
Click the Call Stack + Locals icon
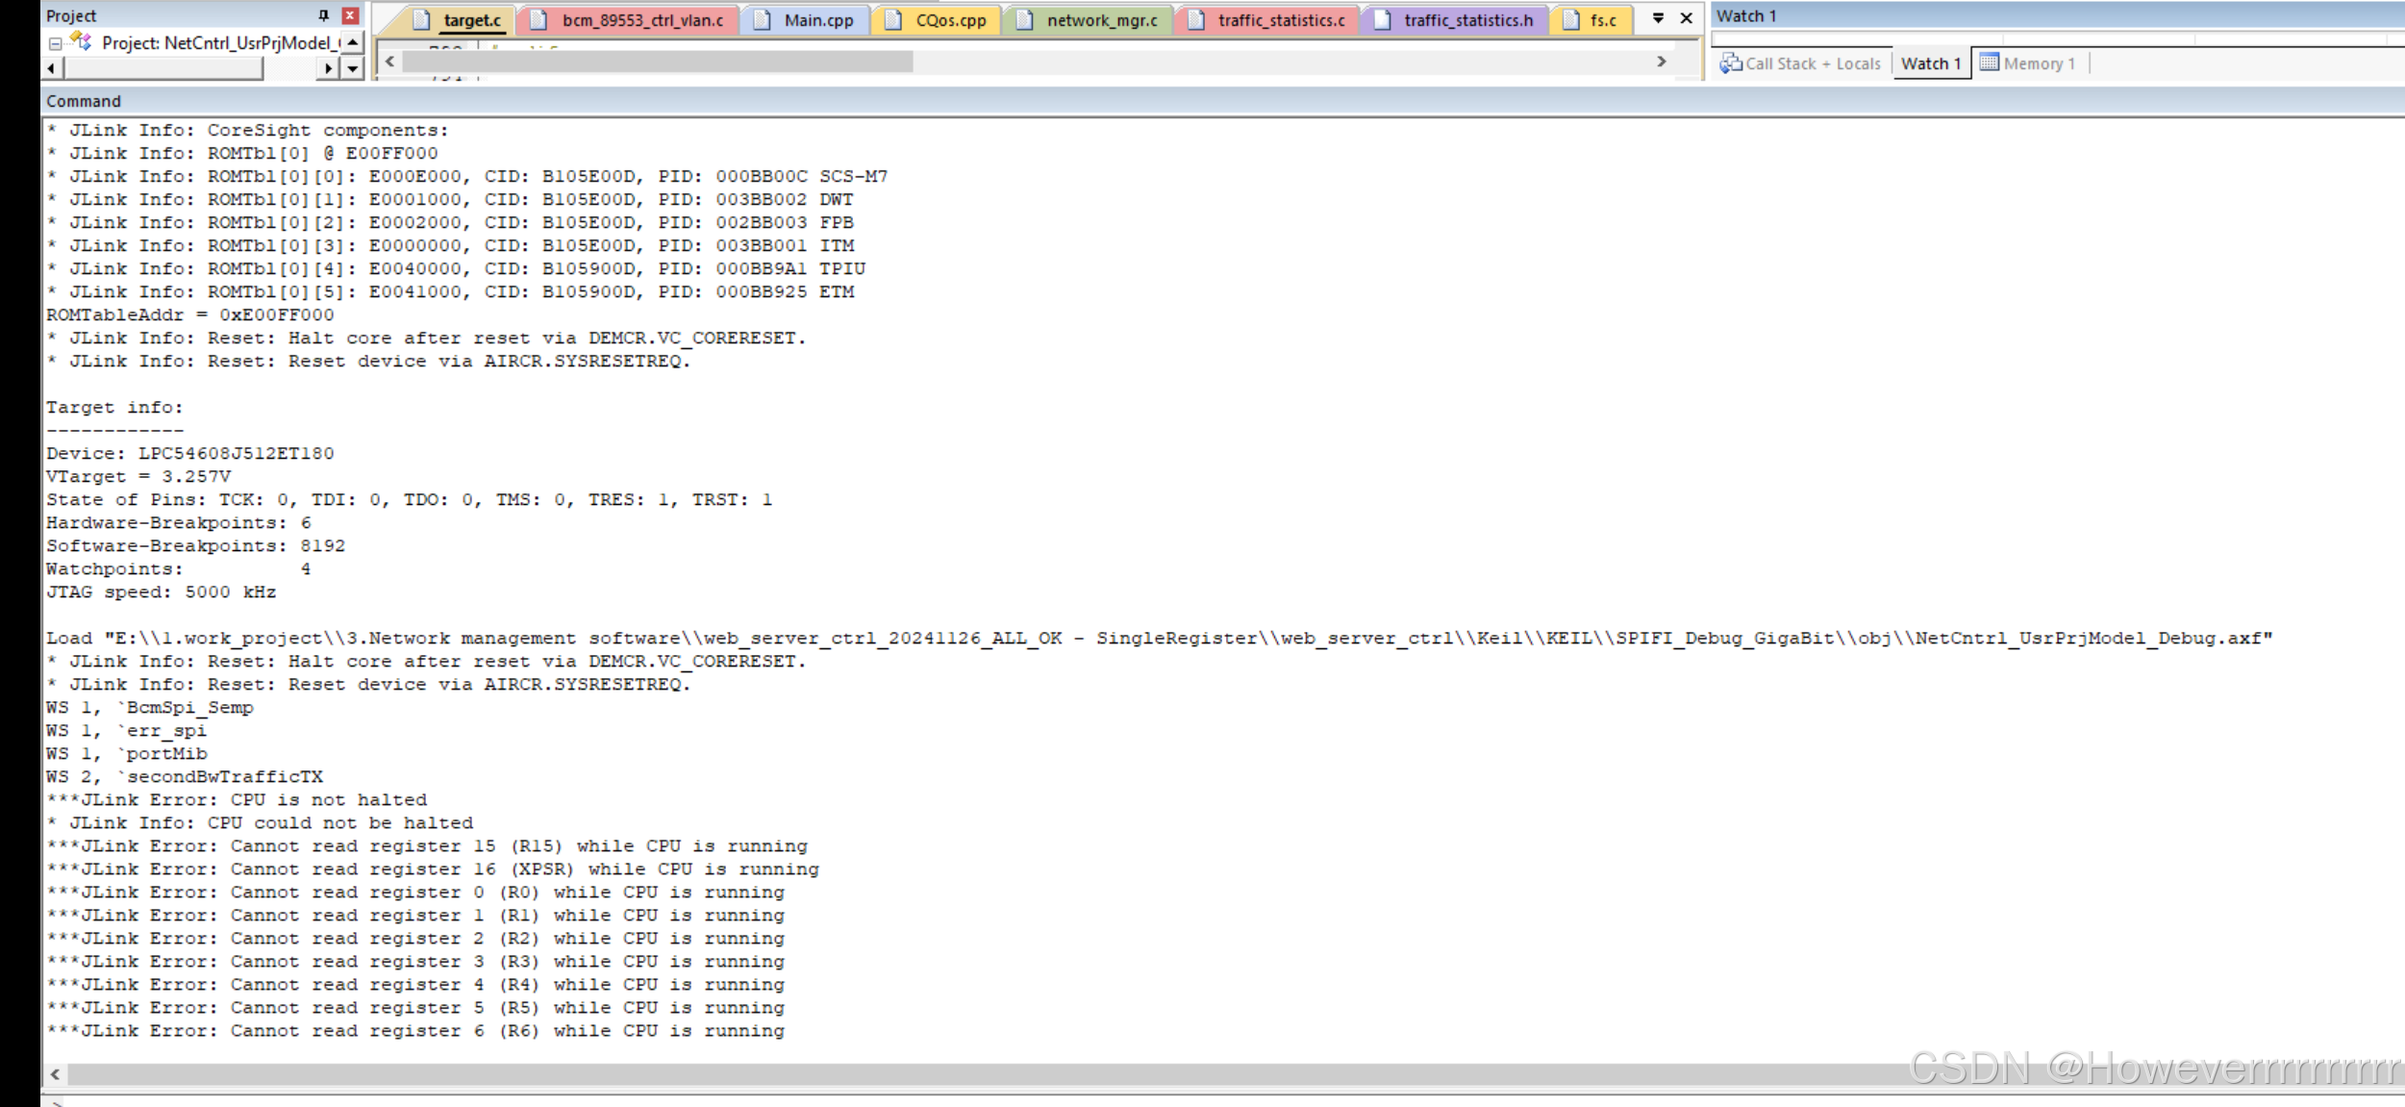[1731, 63]
